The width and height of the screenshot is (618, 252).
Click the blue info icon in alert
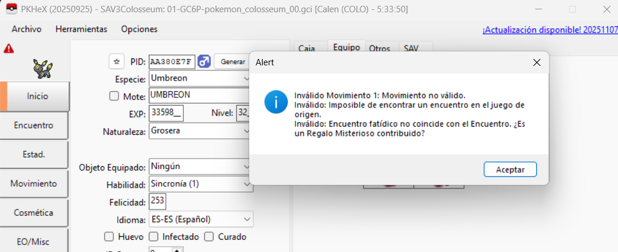pyautogui.click(x=275, y=101)
